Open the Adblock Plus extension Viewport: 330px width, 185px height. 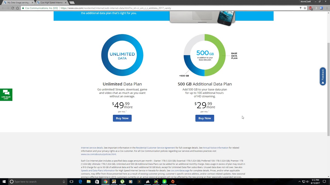click(x=311, y=8)
